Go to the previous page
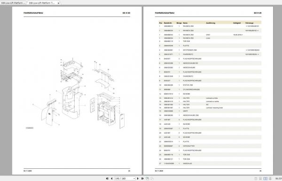Screen dimensions: 282x181 (111, 179)
